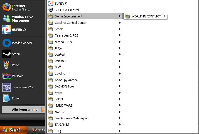Select the Soldat menu entry
Viewport: 199px width, 134px height.
point(84,99)
